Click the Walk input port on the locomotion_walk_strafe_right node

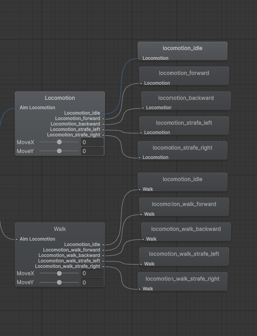pos(140,289)
